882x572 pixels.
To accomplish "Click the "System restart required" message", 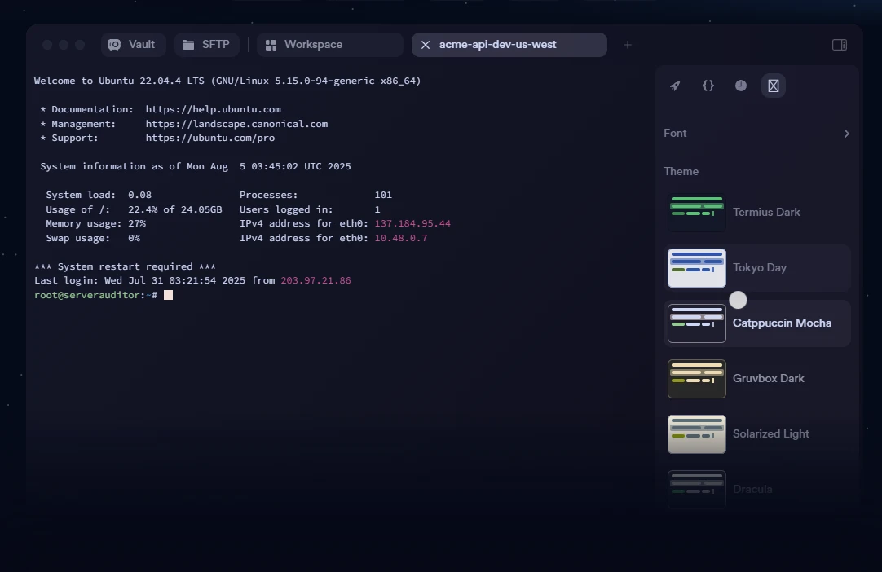I will (x=125, y=266).
